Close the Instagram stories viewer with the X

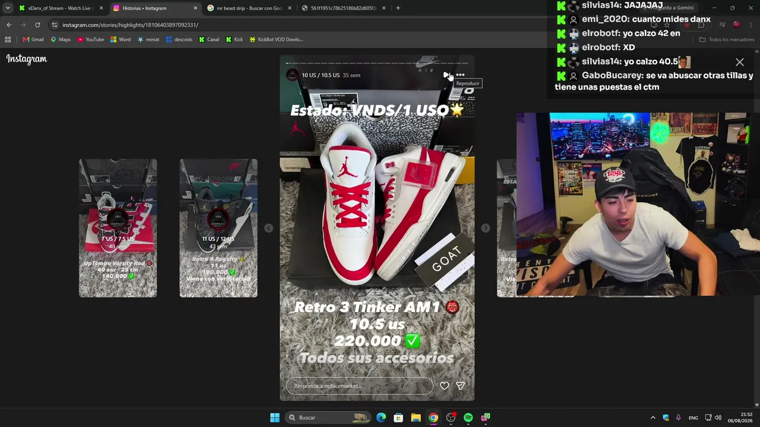pos(740,62)
